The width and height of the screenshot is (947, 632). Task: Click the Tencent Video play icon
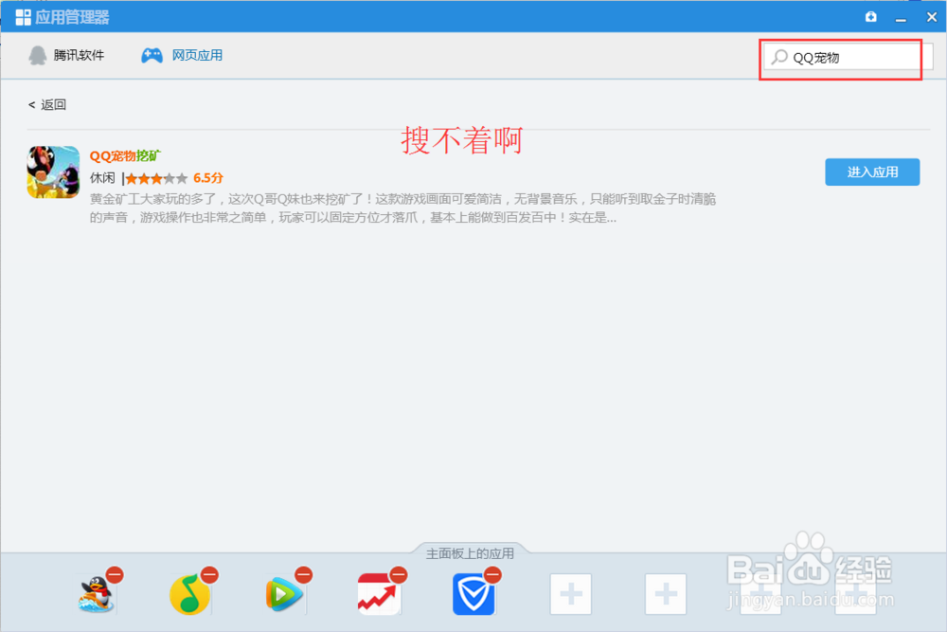(x=284, y=594)
